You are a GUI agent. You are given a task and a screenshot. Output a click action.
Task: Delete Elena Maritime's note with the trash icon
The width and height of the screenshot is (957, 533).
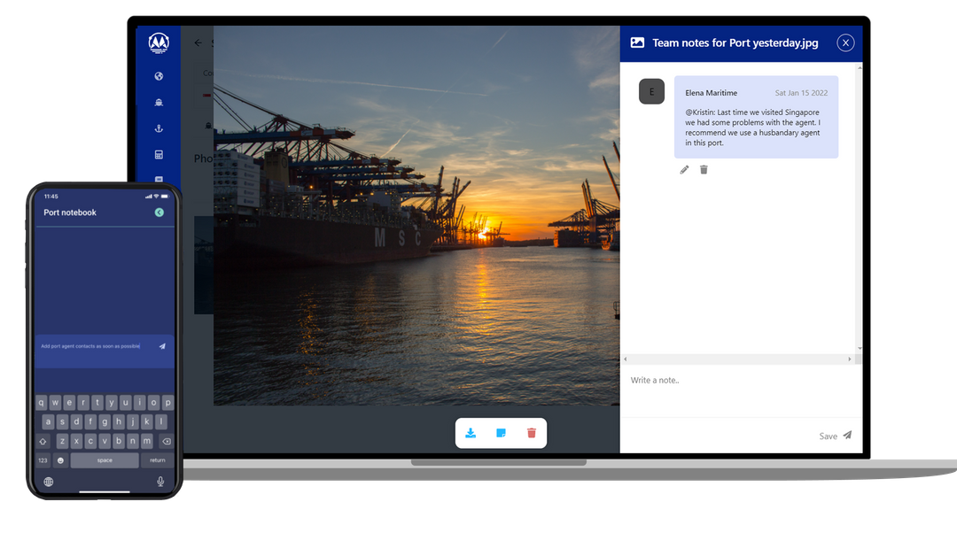tap(704, 168)
